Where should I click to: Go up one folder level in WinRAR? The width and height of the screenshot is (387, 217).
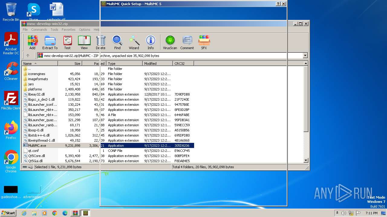pos(28,55)
